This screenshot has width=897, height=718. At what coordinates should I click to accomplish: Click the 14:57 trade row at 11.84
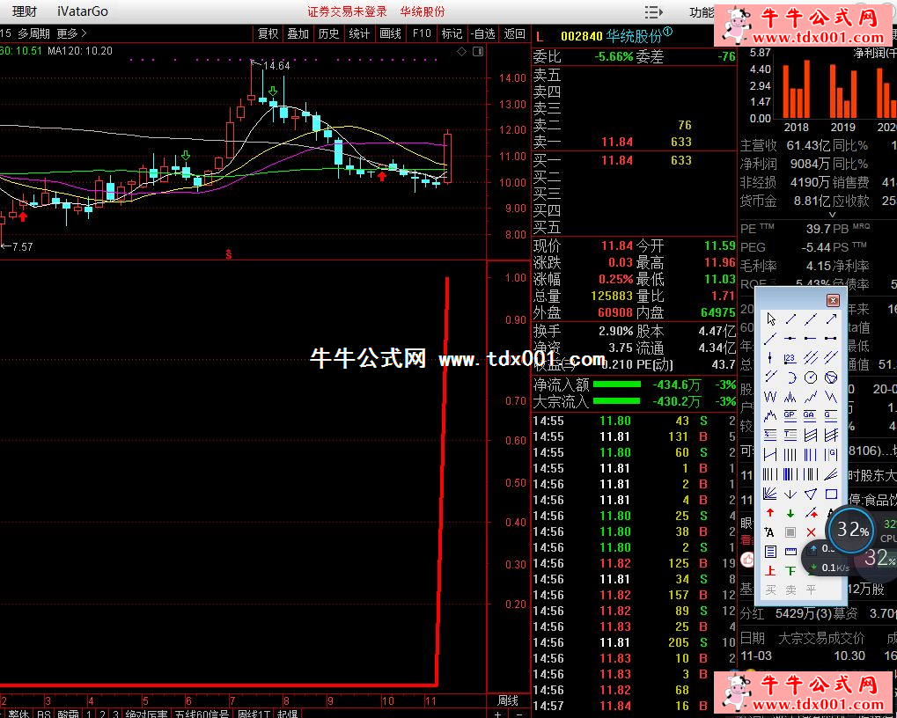point(633,706)
